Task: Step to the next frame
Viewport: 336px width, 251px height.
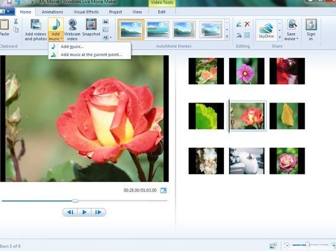Action: click(98, 212)
